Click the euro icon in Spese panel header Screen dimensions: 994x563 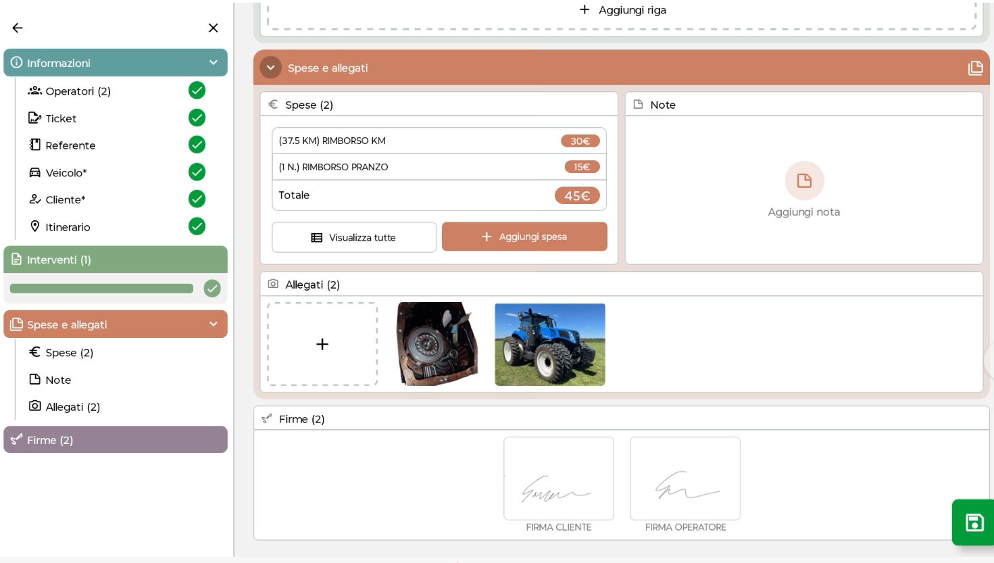(x=273, y=104)
